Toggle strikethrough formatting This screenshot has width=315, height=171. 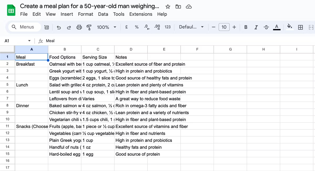point(266,27)
